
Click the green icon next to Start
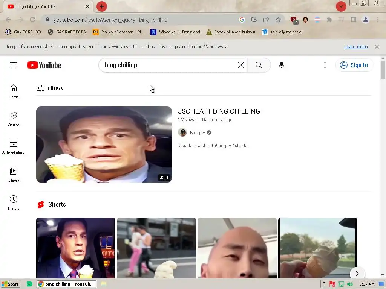click(x=29, y=284)
